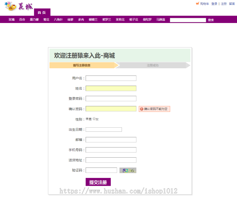Click the captcha image showing 5246
The height and width of the screenshot is (199, 237).
coord(128,170)
